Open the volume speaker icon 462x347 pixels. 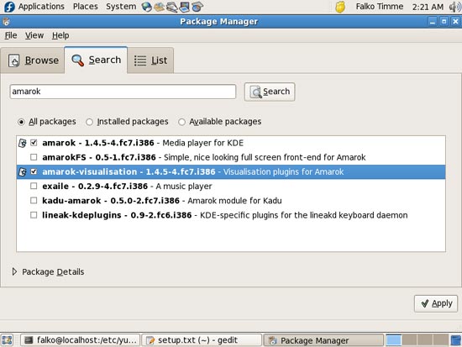pos(454,7)
